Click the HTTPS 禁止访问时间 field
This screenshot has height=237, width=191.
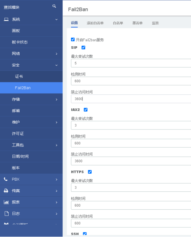click(131, 223)
